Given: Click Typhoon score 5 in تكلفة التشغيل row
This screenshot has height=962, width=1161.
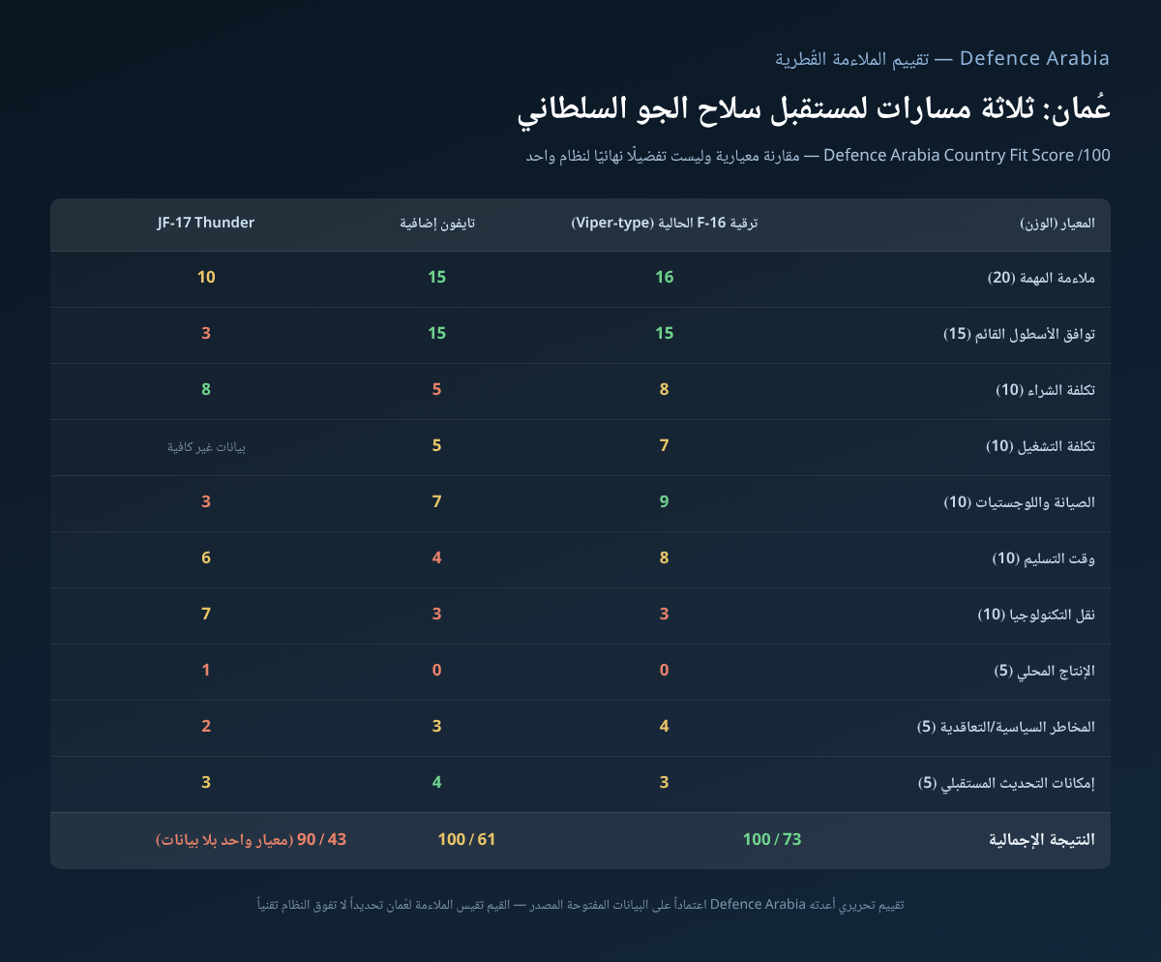Looking at the screenshot, I should pos(437,446).
